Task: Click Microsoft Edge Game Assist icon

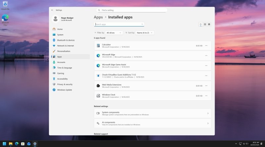Action: [98, 66]
